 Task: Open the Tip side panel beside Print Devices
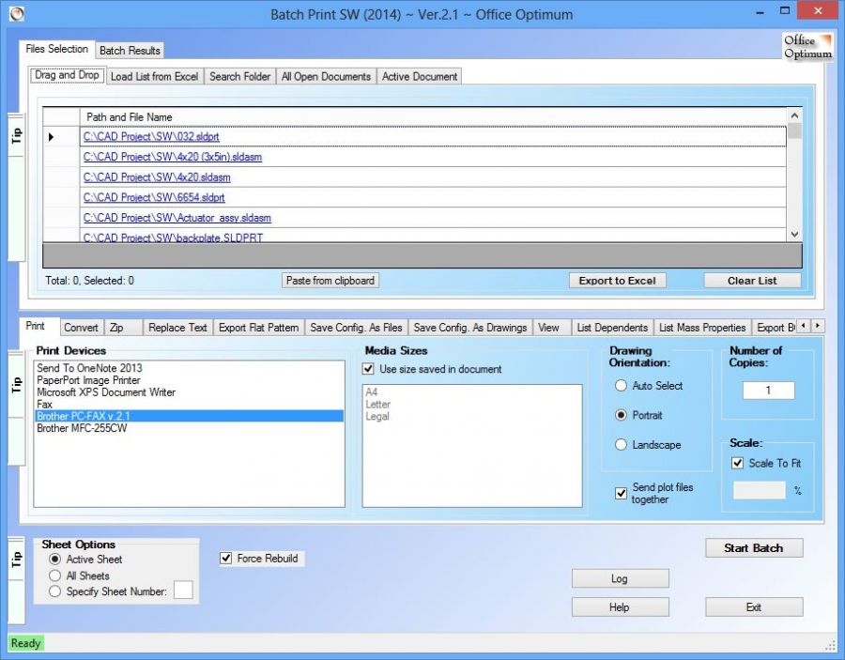click(16, 383)
